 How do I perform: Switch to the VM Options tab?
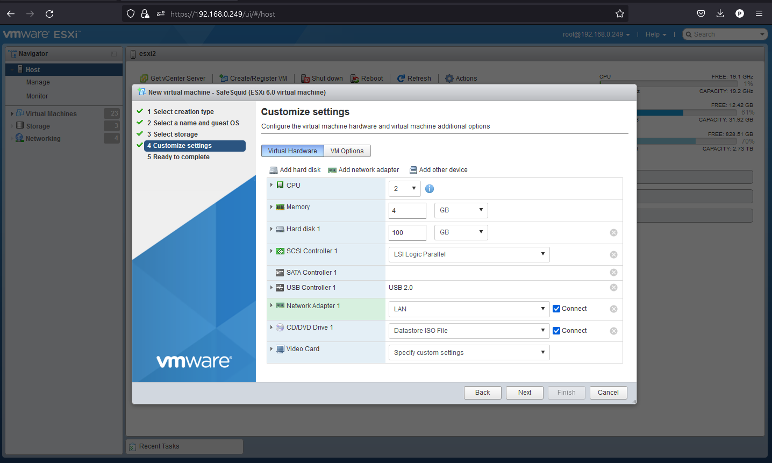(x=347, y=151)
